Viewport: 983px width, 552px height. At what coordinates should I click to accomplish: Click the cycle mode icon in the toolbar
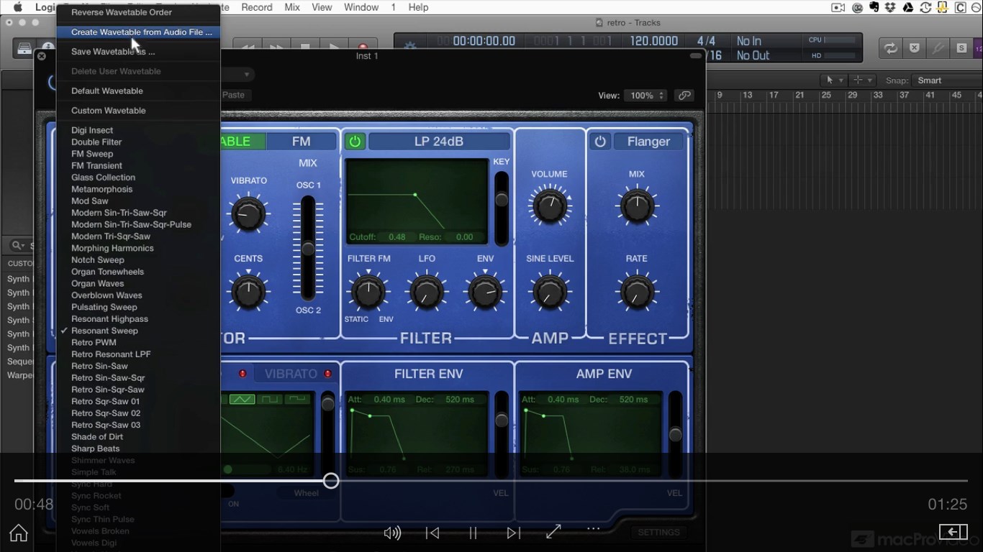(x=891, y=47)
